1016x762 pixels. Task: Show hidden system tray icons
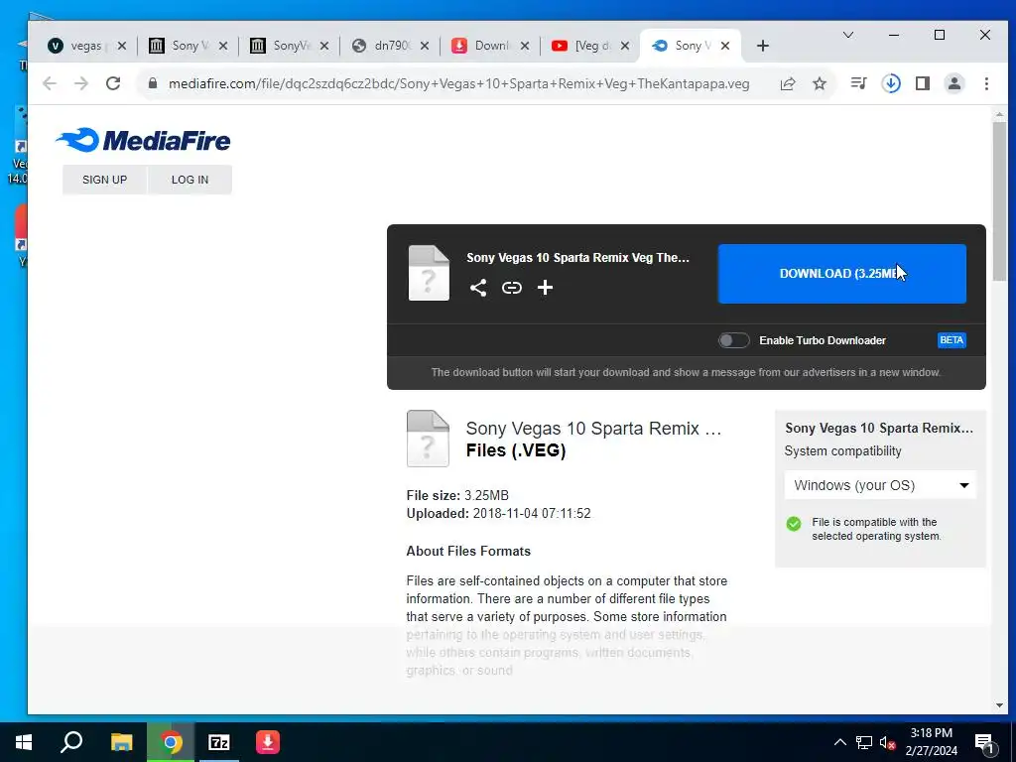pyautogui.click(x=839, y=742)
